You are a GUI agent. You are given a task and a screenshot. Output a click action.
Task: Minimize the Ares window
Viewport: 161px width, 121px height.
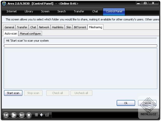[x=138, y=3]
